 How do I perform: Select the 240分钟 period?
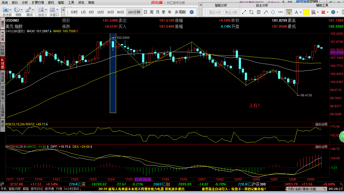[134, 12]
